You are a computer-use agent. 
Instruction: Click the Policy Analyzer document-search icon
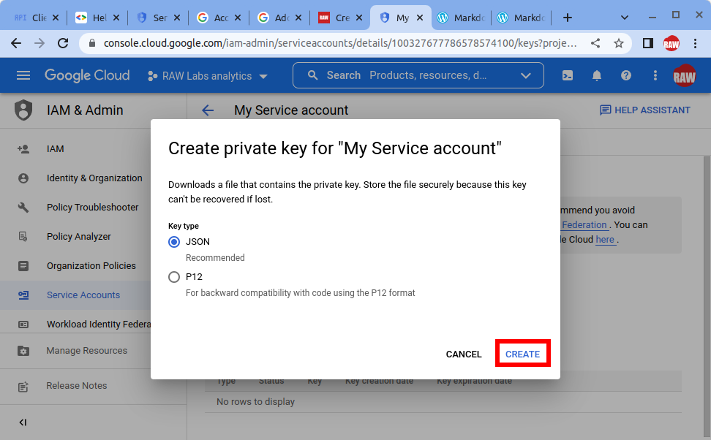click(x=23, y=237)
